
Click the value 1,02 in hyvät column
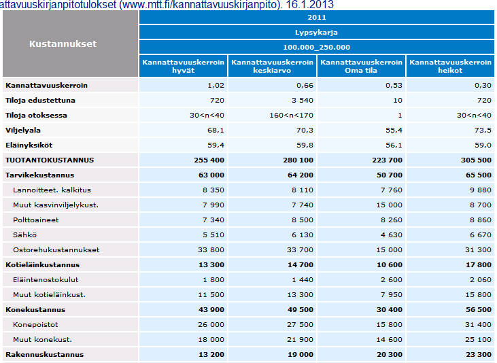(x=216, y=86)
